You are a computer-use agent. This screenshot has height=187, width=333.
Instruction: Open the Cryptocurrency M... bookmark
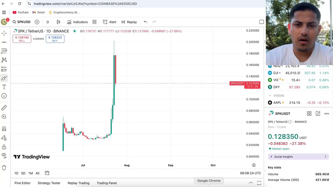pyautogui.click(x=64, y=12)
